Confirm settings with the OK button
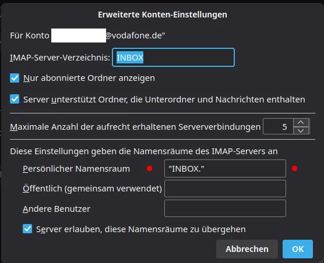The width and height of the screenshot is (324, 263). click(298, 249)
